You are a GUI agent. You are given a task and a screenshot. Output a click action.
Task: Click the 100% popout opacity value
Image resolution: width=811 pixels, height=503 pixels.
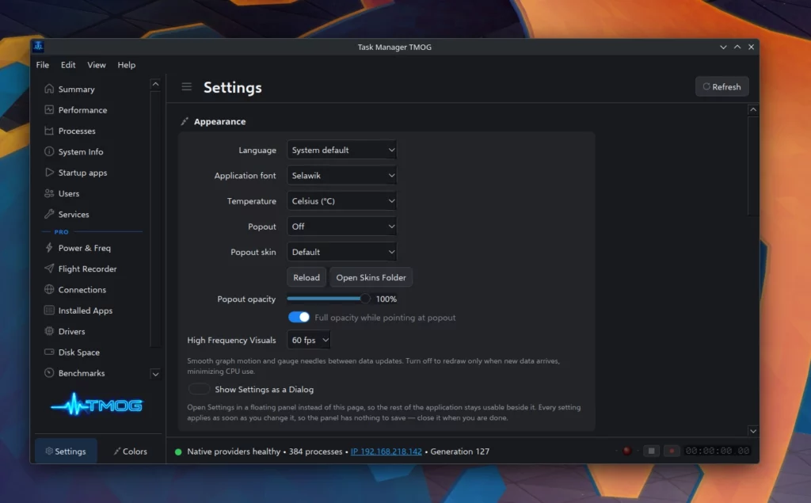(x=386, y=299)
